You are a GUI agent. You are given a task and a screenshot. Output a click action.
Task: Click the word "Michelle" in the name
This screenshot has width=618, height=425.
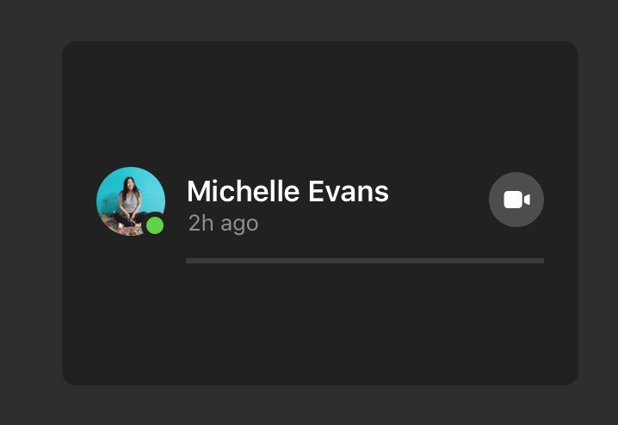[244, 192]
